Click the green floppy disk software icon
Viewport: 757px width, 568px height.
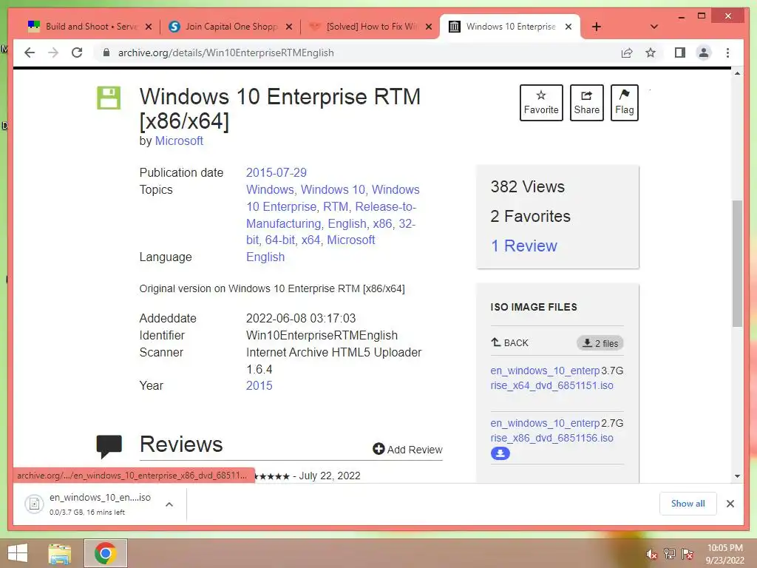point(109,98)
